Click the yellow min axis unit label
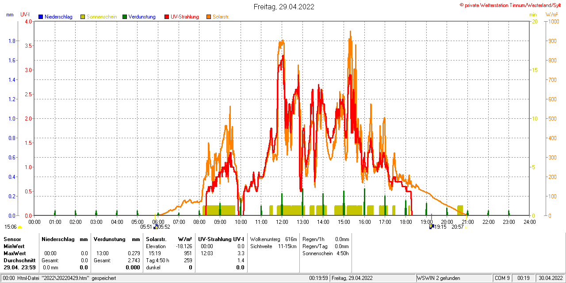The width and height of the screenshot is (566, 283). pyautogui.click(x=533, y=15)
